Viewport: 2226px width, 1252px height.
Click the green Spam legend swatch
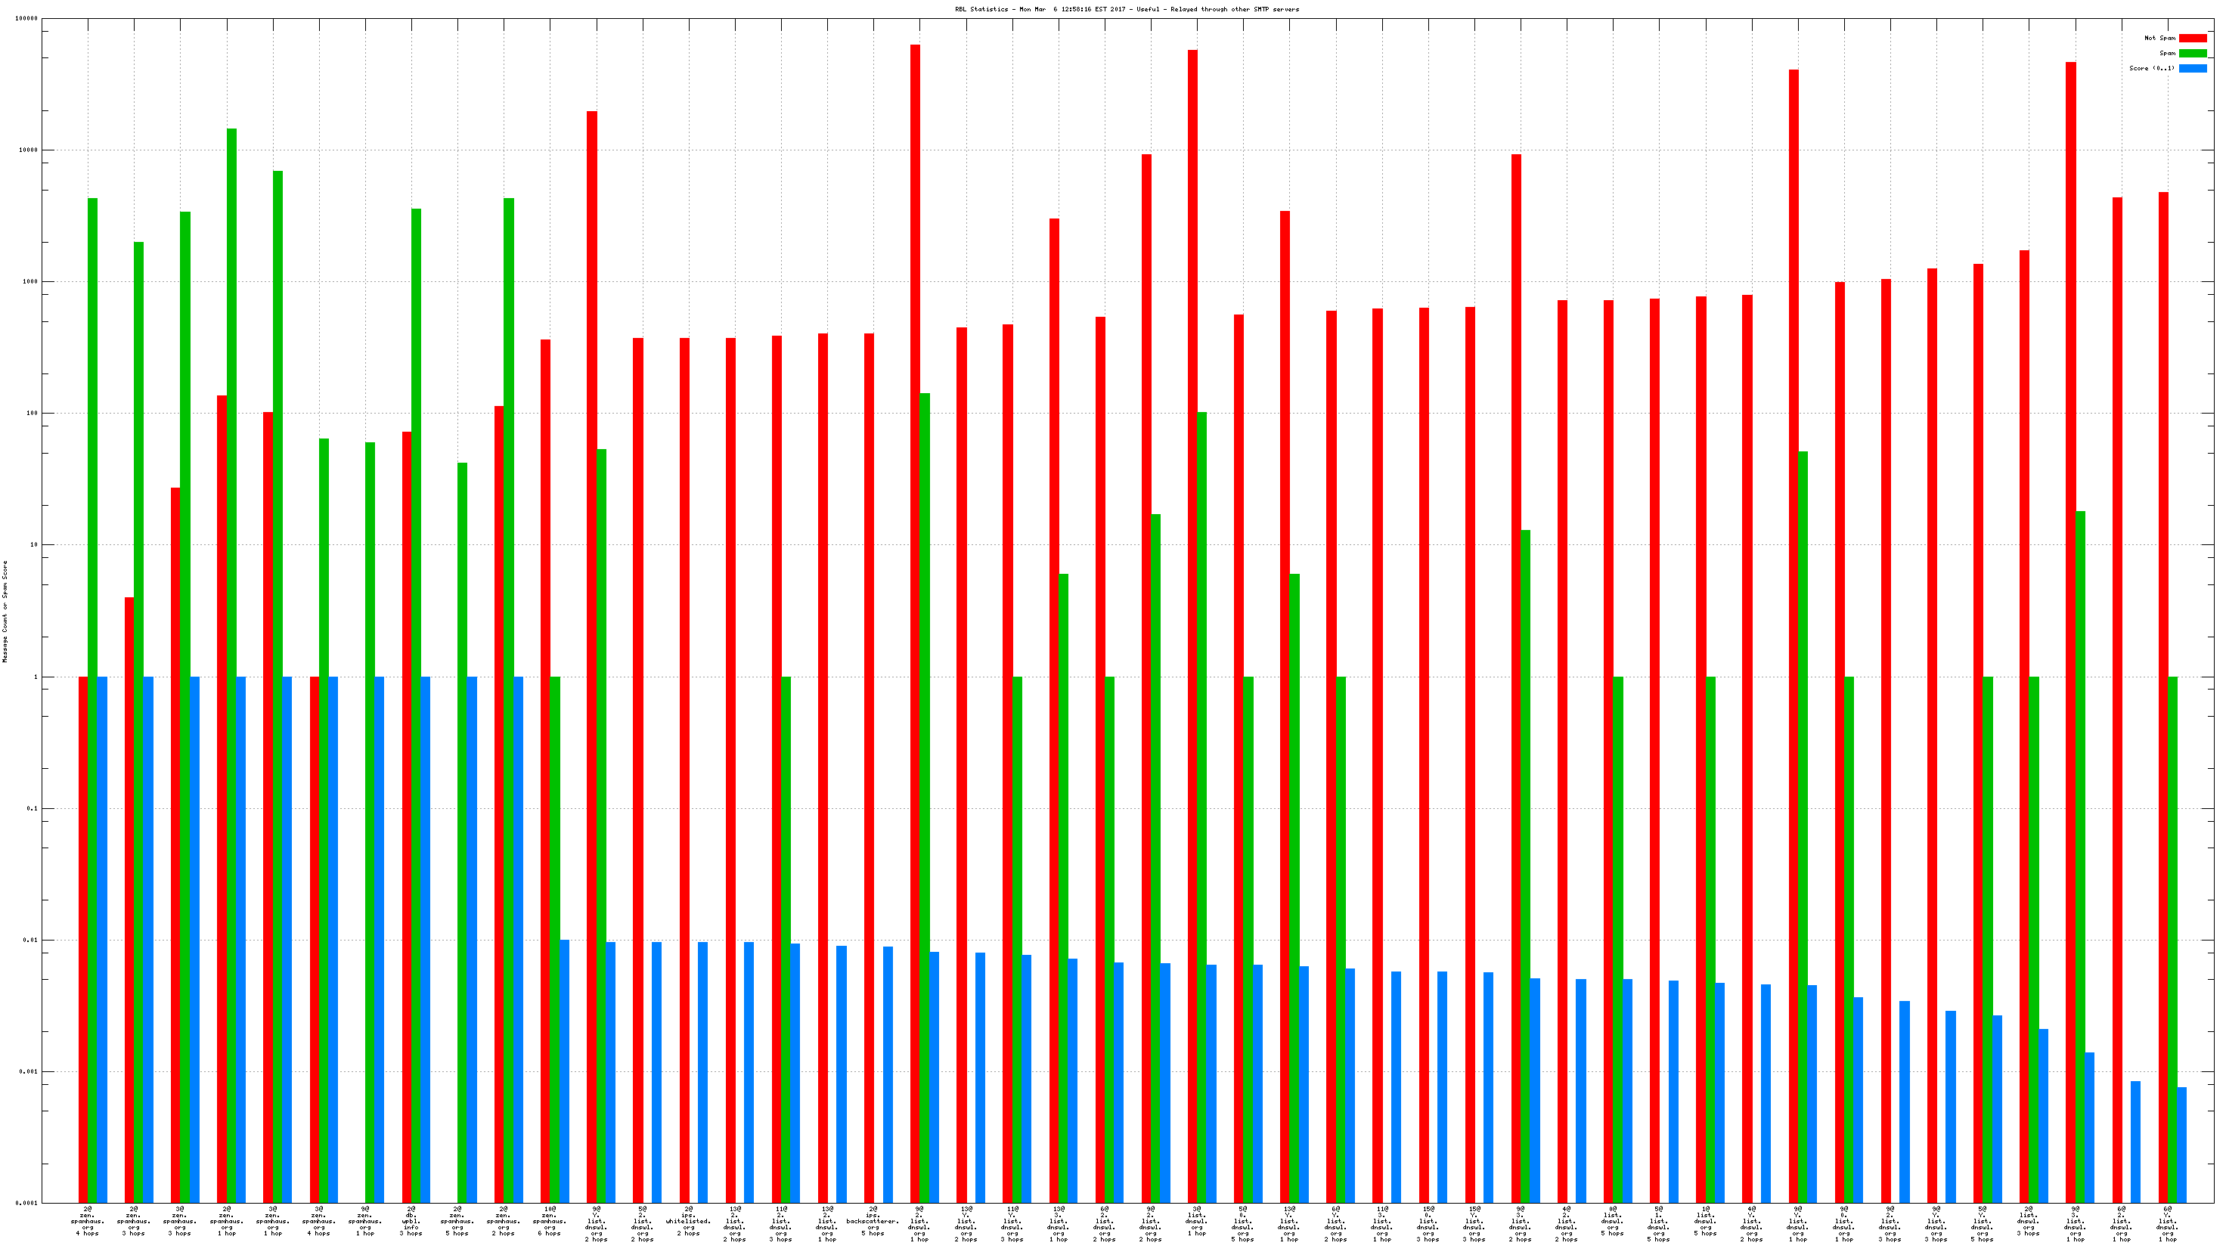[x=2192, y=54]
